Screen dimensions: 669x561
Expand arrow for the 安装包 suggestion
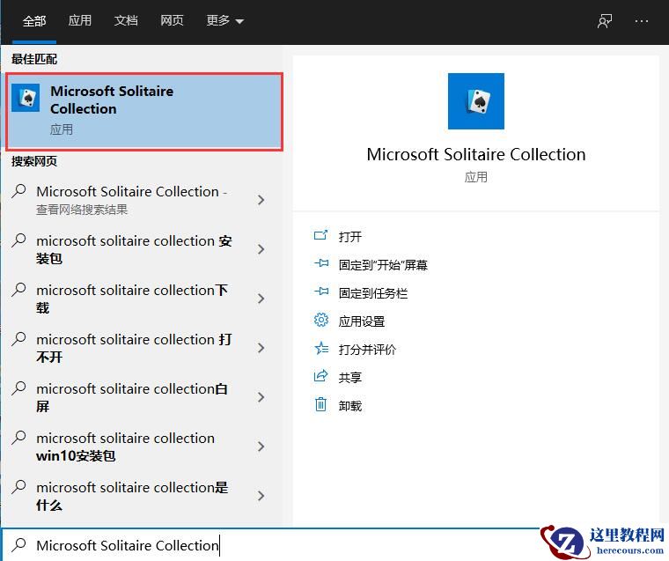coord(261,249)
